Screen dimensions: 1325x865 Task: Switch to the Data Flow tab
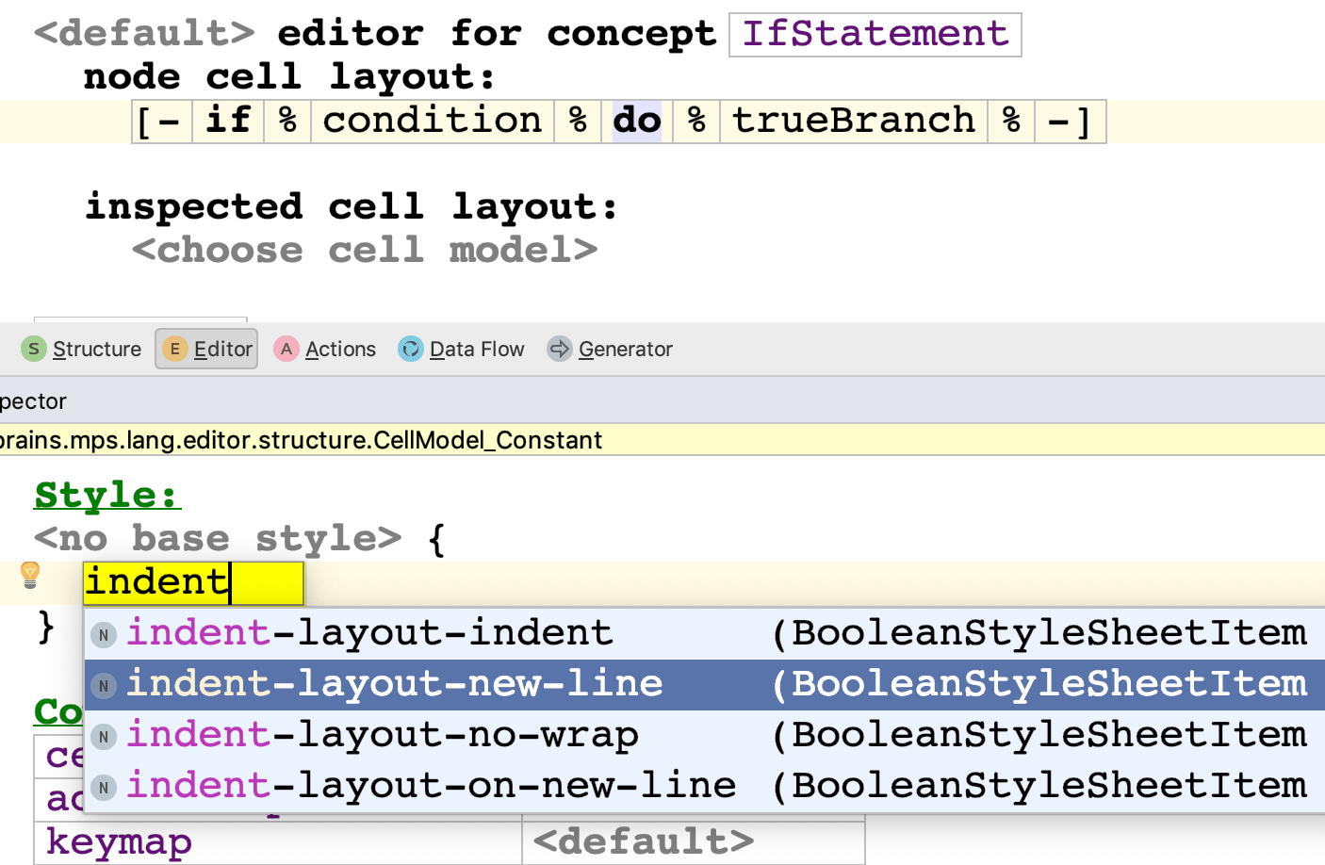click(476, 350)
